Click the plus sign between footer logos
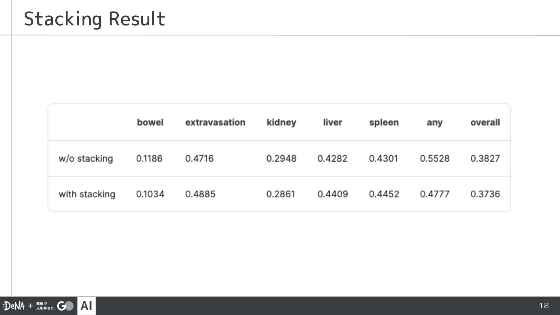 click(31, 306)
